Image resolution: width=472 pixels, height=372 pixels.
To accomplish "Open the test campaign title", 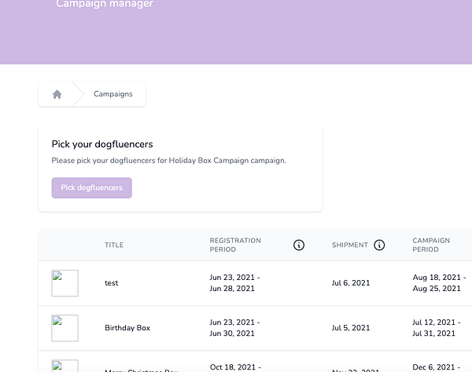I will coord(112,283).
